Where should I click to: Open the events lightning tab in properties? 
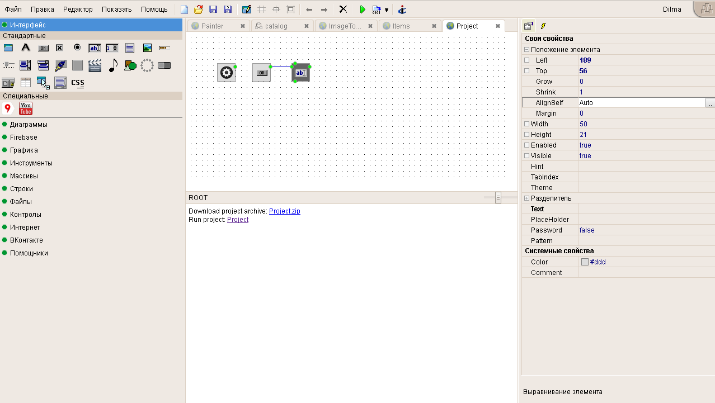[x=543, y=26]
